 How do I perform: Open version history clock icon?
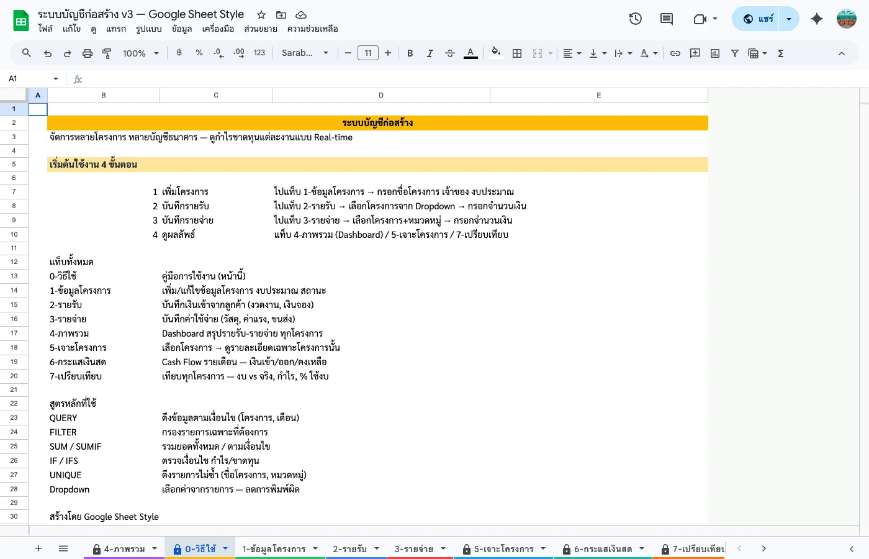tap(636, 19)
